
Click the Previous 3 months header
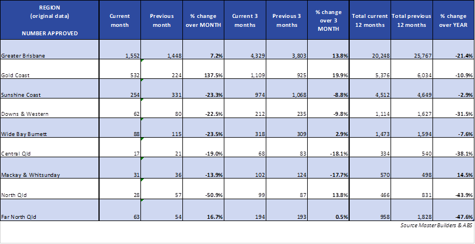point(286,20)
